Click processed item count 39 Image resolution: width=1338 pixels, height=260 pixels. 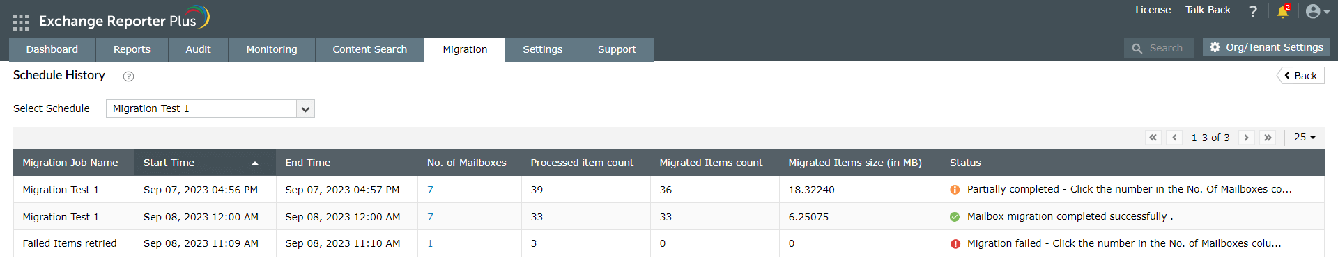coord(537,190)
